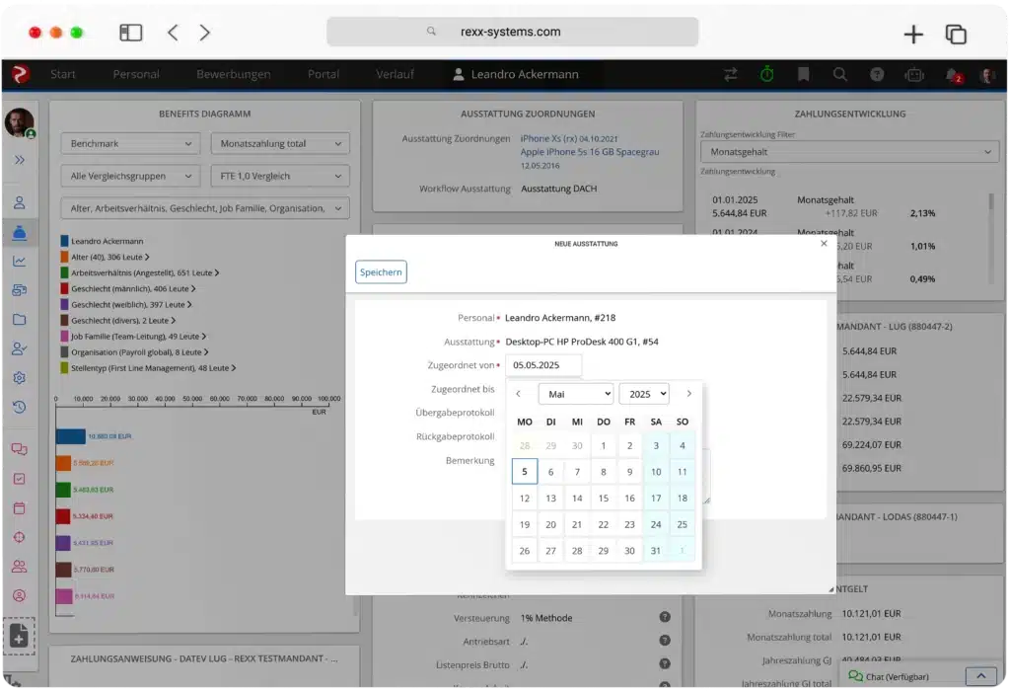Viewport: 1010px width, 693px height.
Task: Open the history clock icon in sidebar
Action: pyautogui.click(x=19, y=407)
